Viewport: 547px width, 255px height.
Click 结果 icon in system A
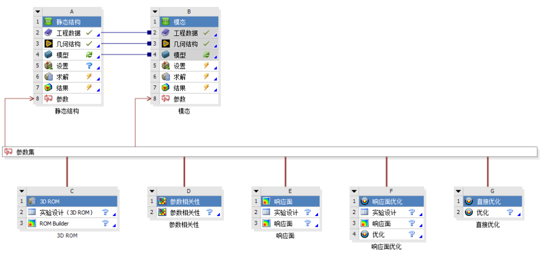(49, 88)
